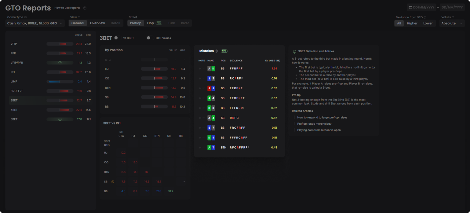Open the Preflop range morphology article
470x213 pixels.
pyautogui.click(x=314, y=124)
